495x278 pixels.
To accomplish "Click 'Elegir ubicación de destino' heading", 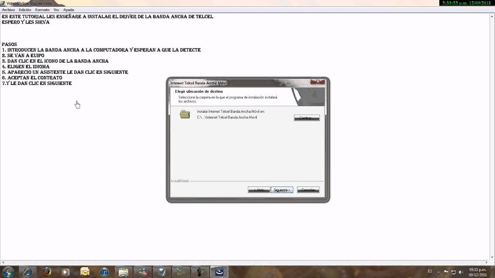I will coord(199,92).
